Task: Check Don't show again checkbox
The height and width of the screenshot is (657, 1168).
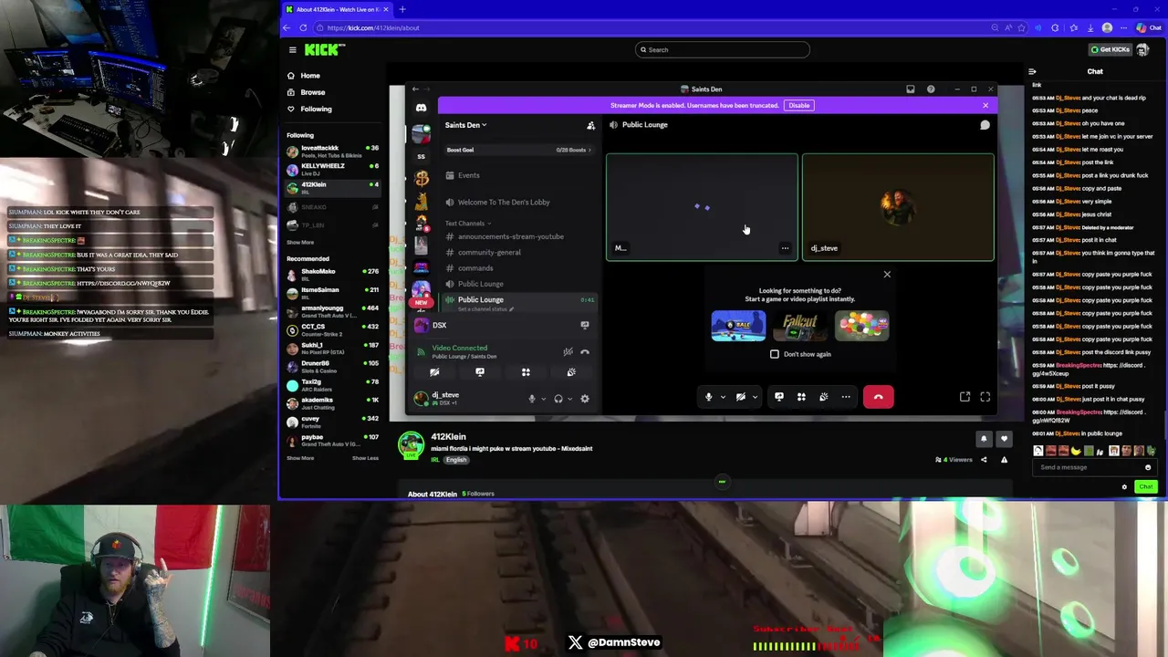Action: pos(775,354)
